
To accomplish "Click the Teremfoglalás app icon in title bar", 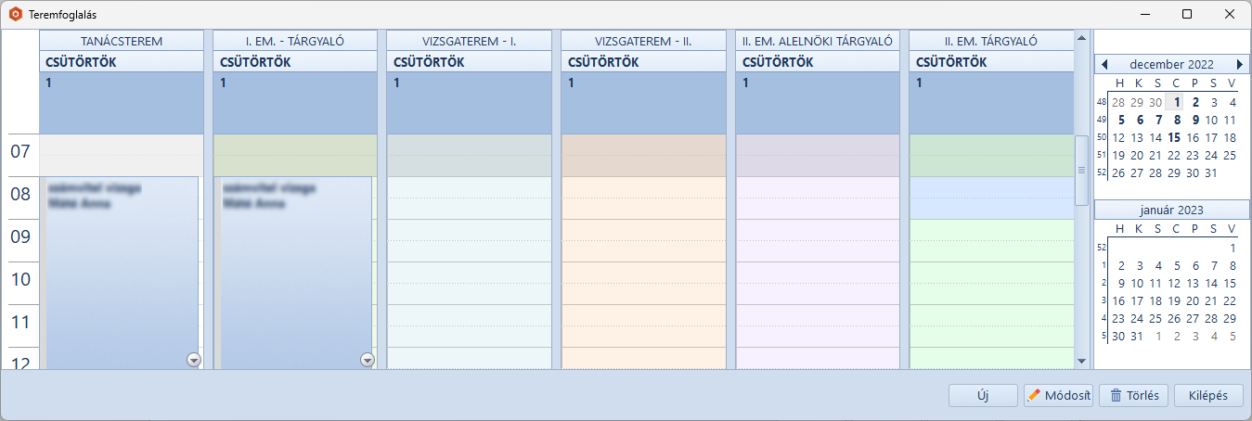I will pyautogui.click(x=14, y=14).
